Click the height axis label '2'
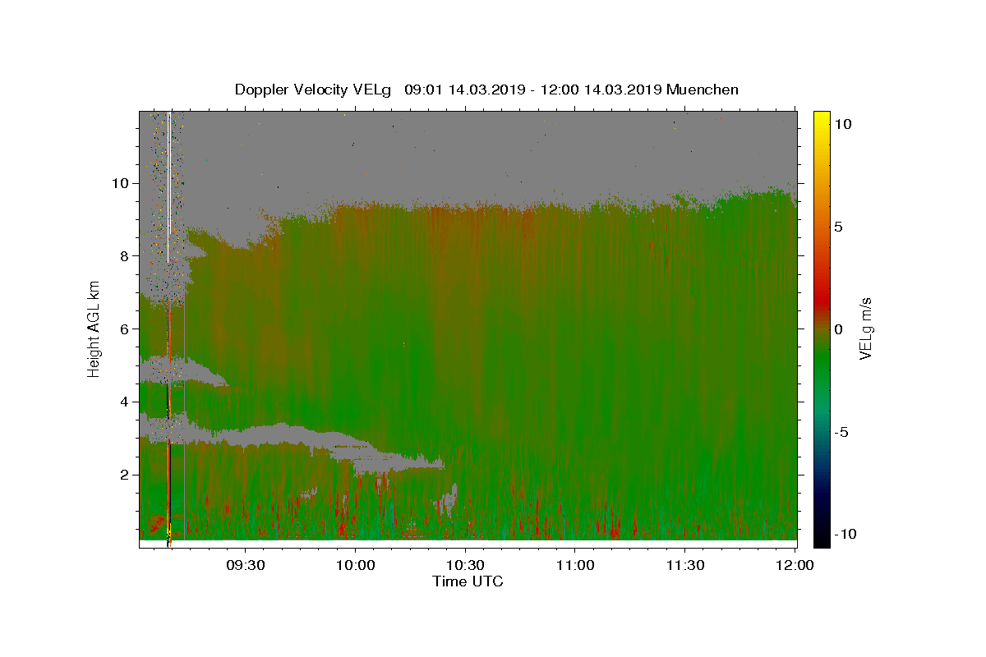986x657 pixels. pyautogui.click(x=126, y=475)
